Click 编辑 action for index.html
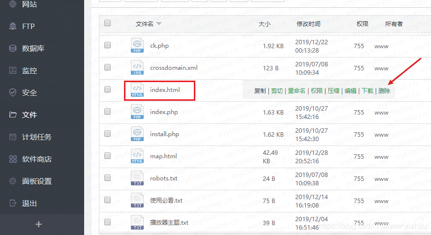Screen dimensions: 431x235 pyautogui.click(x=350, y=91)
